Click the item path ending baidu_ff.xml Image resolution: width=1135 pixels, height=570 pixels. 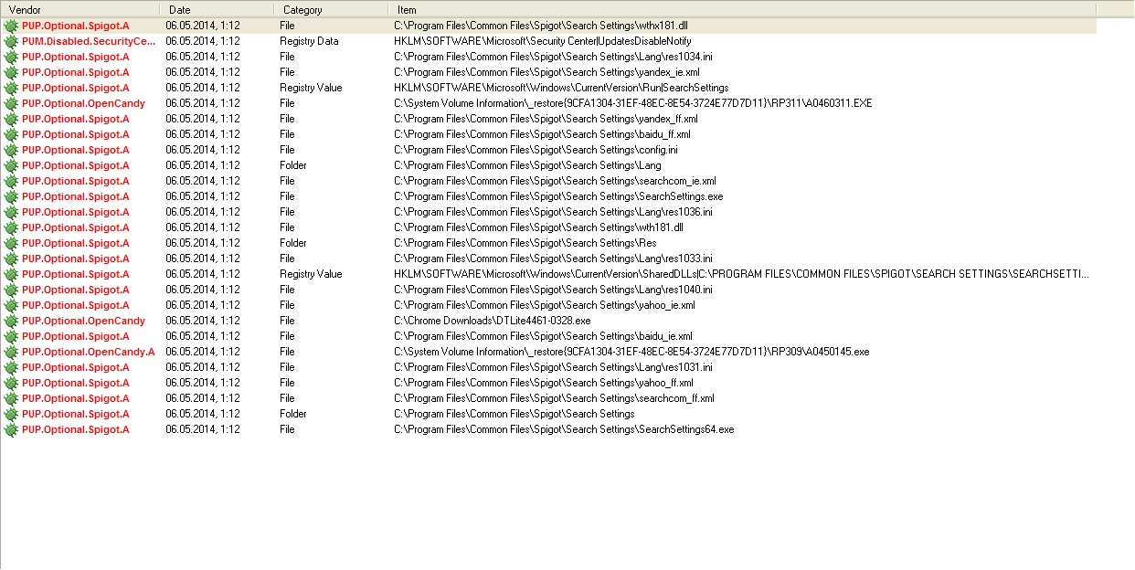tap(542, 134)
